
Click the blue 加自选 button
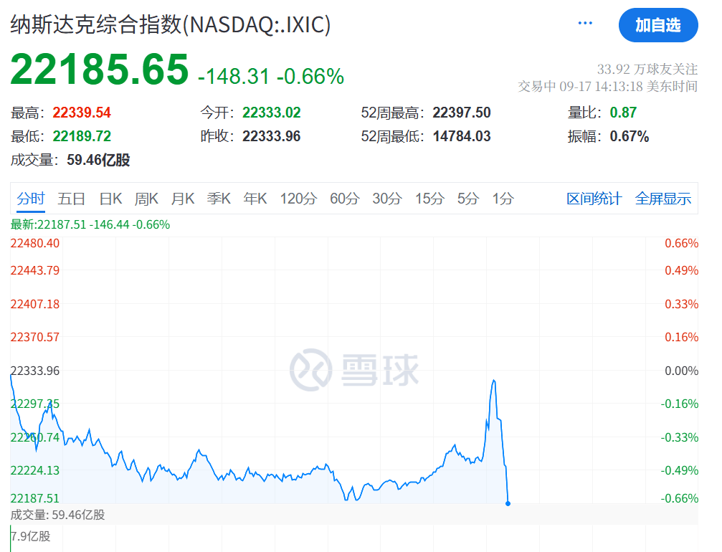[x=658, y=25]
